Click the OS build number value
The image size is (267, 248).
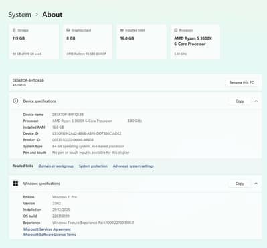61,216
